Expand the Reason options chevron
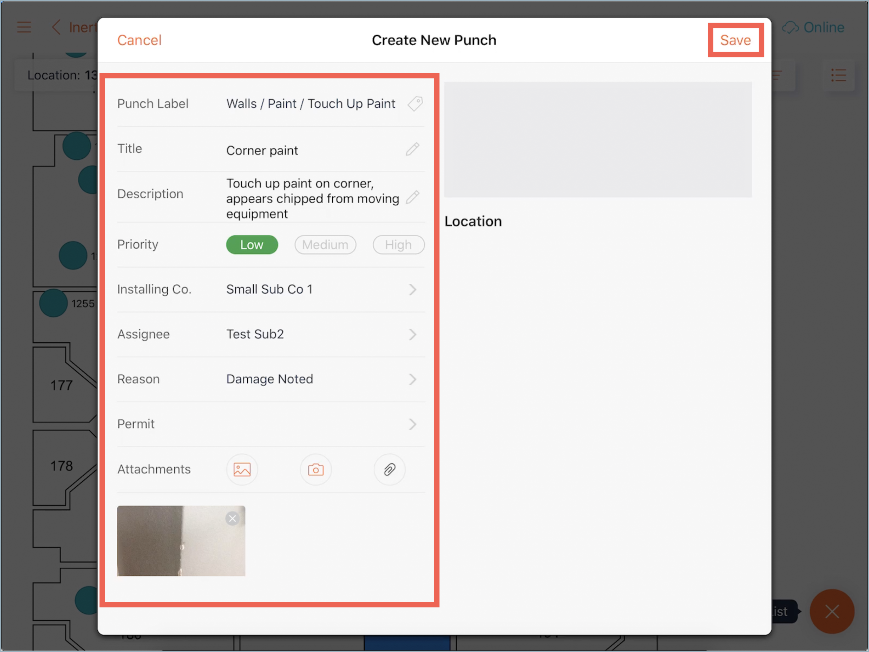869x652 pixels. tap(412, 379)
